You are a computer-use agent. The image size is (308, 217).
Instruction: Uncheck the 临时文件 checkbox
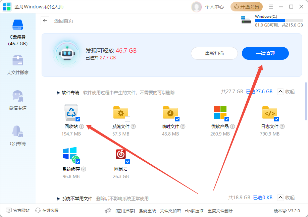point(177,119)
